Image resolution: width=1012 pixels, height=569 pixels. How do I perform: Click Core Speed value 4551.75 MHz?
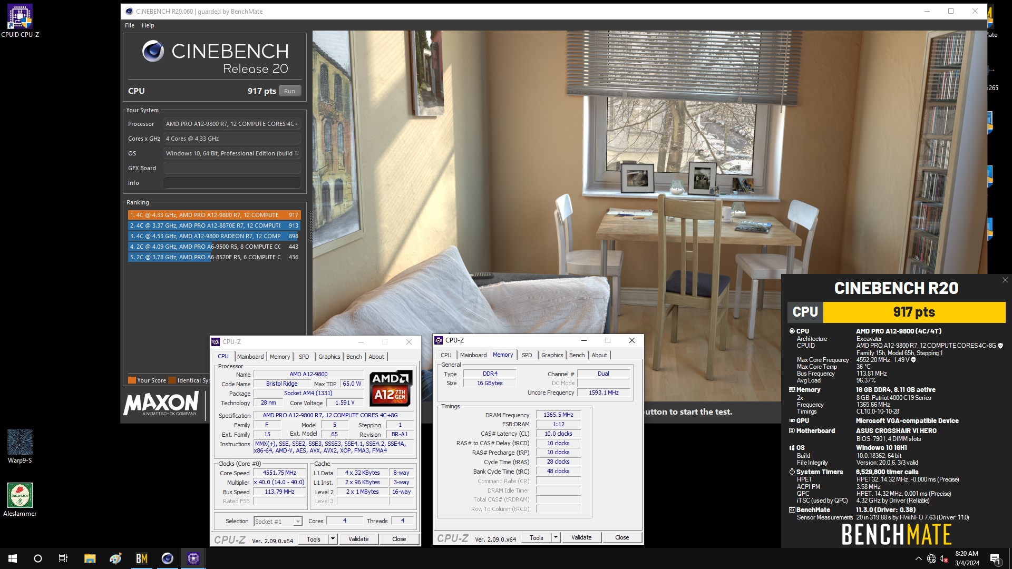pyautogui.click(x=279, y=473)
